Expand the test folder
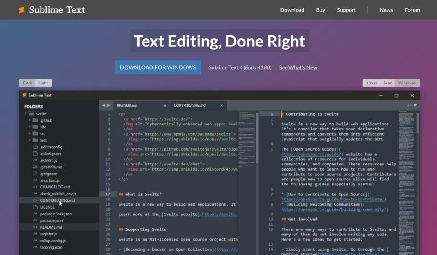This screenshot has height=255, width=437. tap(29, 140)
